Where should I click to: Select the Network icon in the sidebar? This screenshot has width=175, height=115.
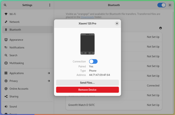click(6, 22)
